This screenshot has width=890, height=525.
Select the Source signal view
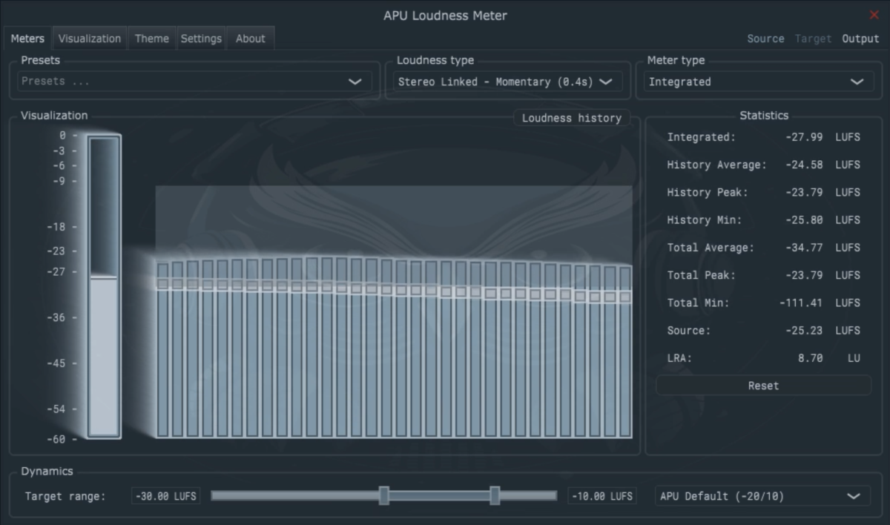[x=765, y=39]
